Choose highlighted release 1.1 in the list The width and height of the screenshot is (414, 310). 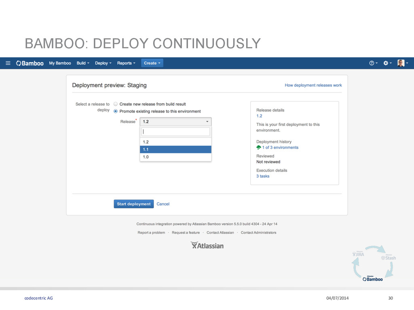[x=175, y=149]
